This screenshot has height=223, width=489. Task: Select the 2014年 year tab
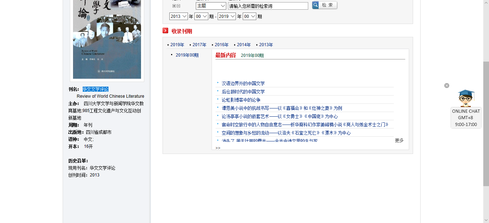pyautogui.click(x=244, y=45)
